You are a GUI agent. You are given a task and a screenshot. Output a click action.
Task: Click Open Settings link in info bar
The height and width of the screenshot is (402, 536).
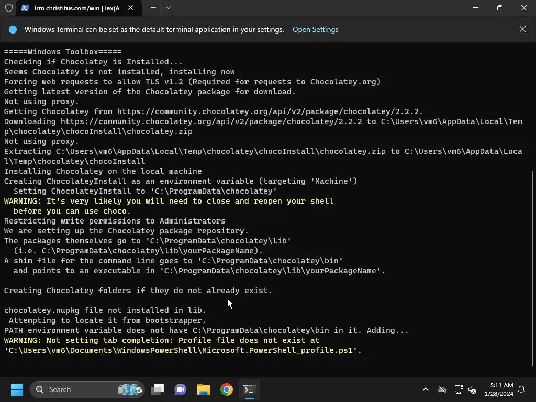coord(315,29)
